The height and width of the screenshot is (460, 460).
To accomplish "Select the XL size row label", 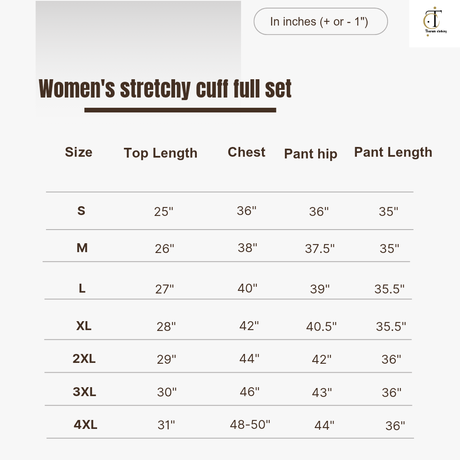I will (84, 326).
